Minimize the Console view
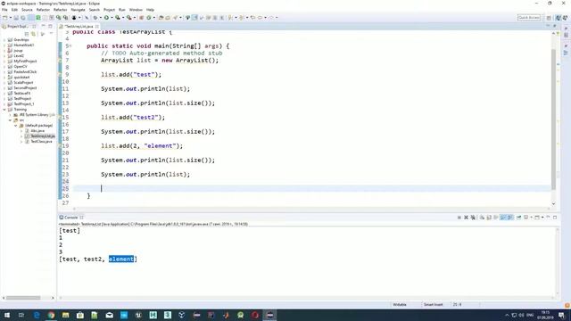Screen dimensions: 571x321 point(548,218)
